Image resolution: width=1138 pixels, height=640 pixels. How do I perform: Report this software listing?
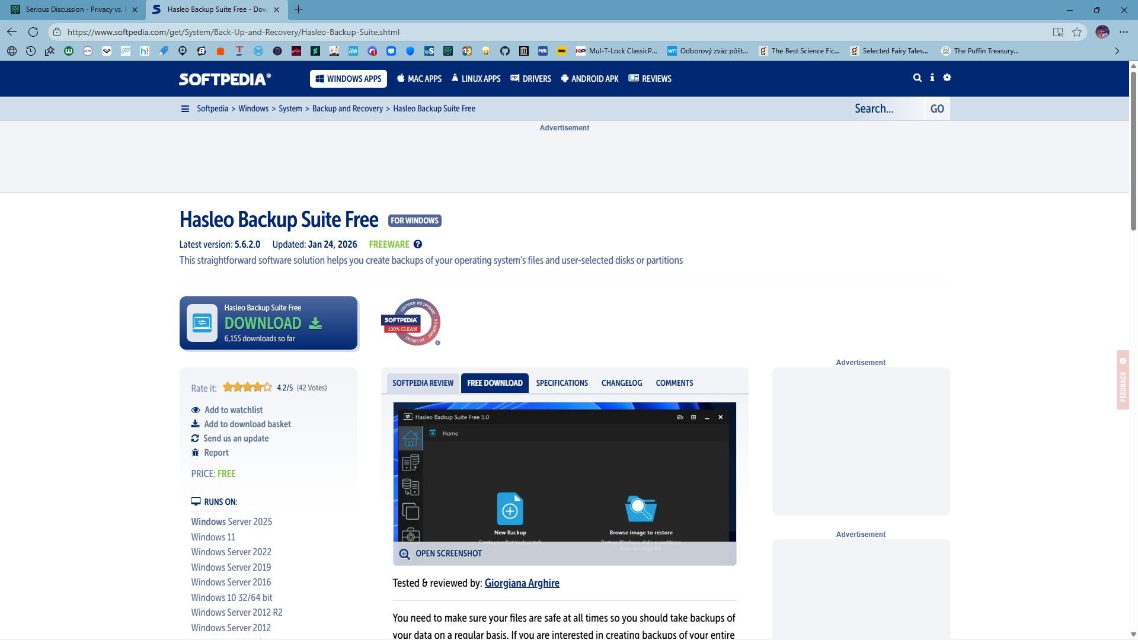[x=210, y=453]
